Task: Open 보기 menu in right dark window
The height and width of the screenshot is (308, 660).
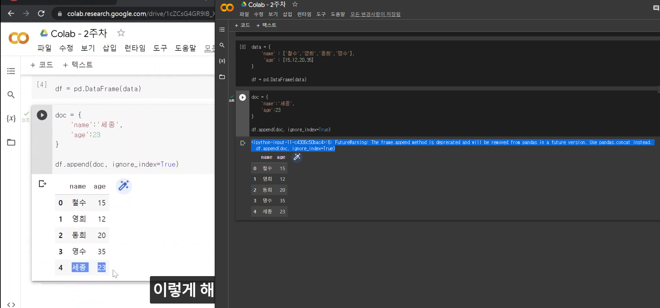Action: 273,14
